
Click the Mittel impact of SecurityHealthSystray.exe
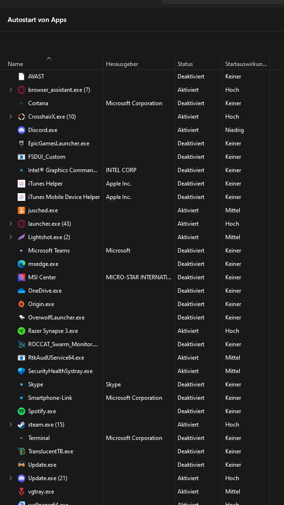[233, 371]
